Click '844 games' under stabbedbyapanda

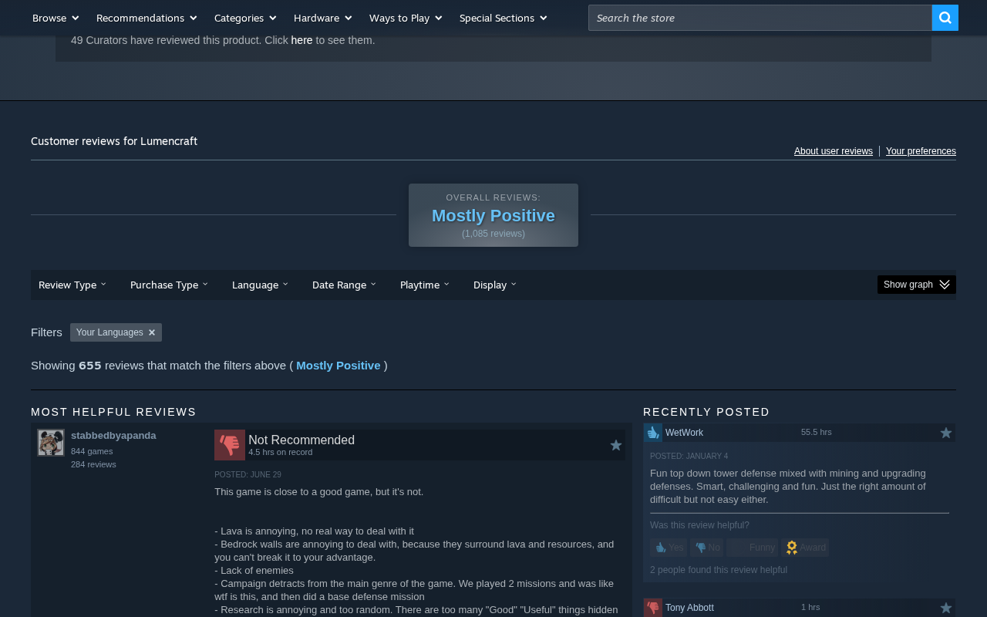click(x=92, y=451)
